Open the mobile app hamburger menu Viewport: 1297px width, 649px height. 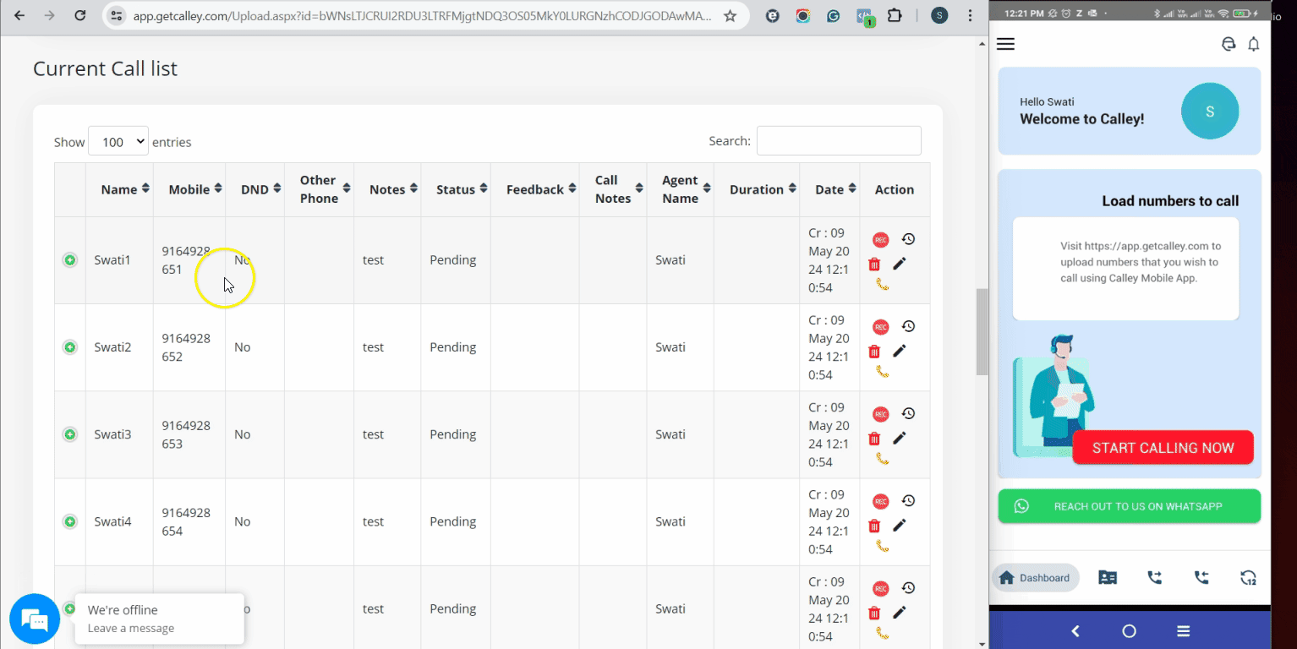(1005, 45)
